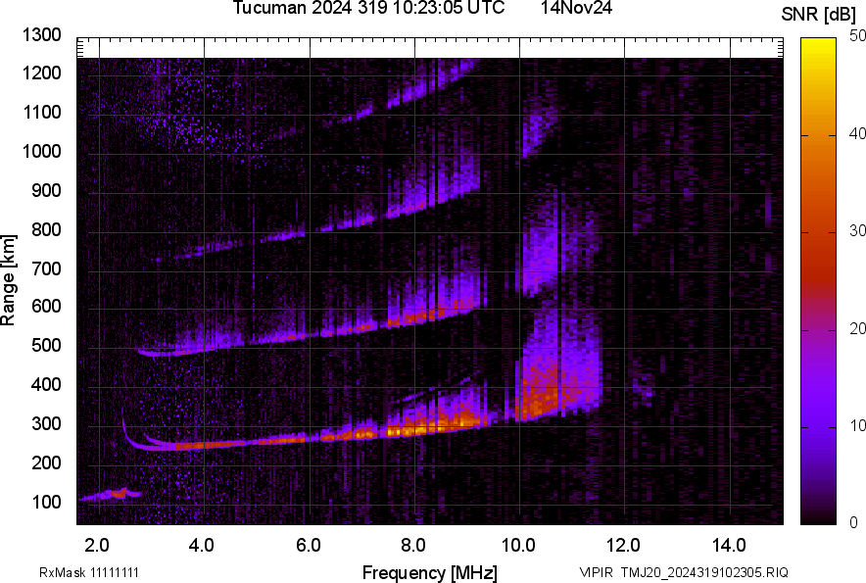Screen dimensions: 866x583
Task: Click the frequency tick label 6.0
Action: [x=309, y=546]
